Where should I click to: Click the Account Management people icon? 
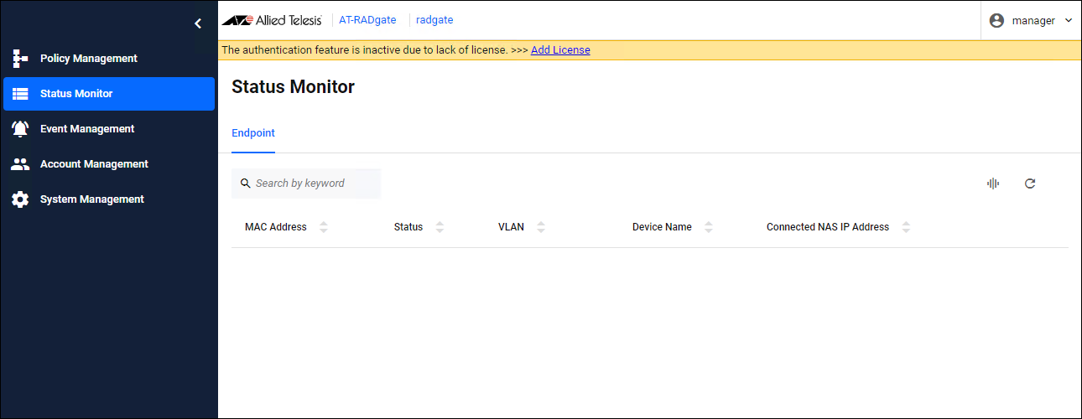pyautogui.click(x=21, y=164)
